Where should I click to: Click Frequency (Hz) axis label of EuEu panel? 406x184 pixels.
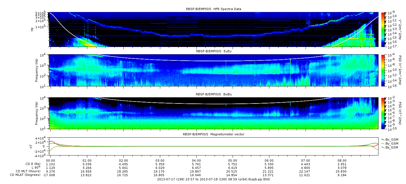tap(37, 70)
